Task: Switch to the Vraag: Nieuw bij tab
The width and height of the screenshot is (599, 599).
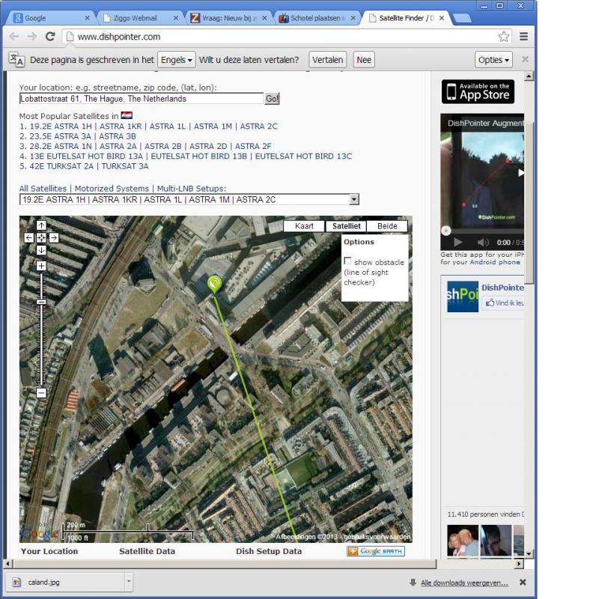Action: (x=228, y=18)
